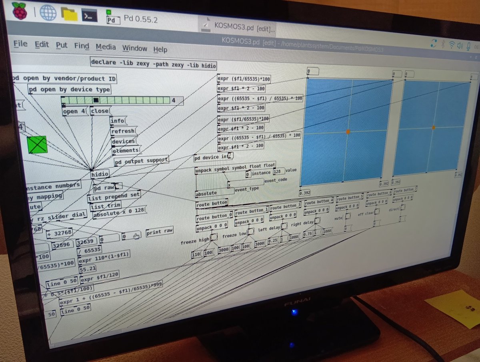Viewport: 480px width, 362px height.
Task: Select the black cell in horizontal radio
Action: (x=96, y=100)
